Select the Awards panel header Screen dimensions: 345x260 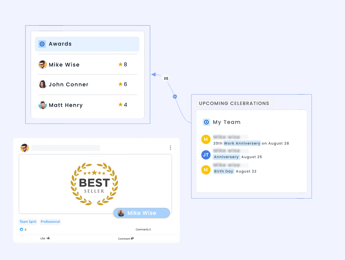pyautogui.click(x=87, y=44)
